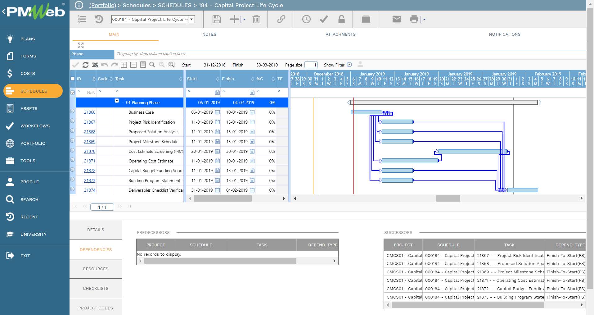Open calendar picker for Business Case start date
Image resolution: width=594 pixels, height=315 pixels.
pos(217,112)
